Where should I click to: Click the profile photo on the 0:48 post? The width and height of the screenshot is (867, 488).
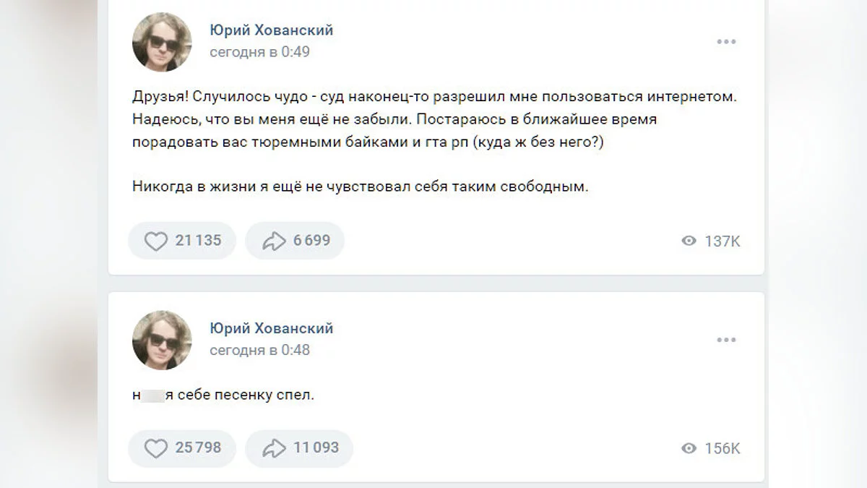pos(162,341)
